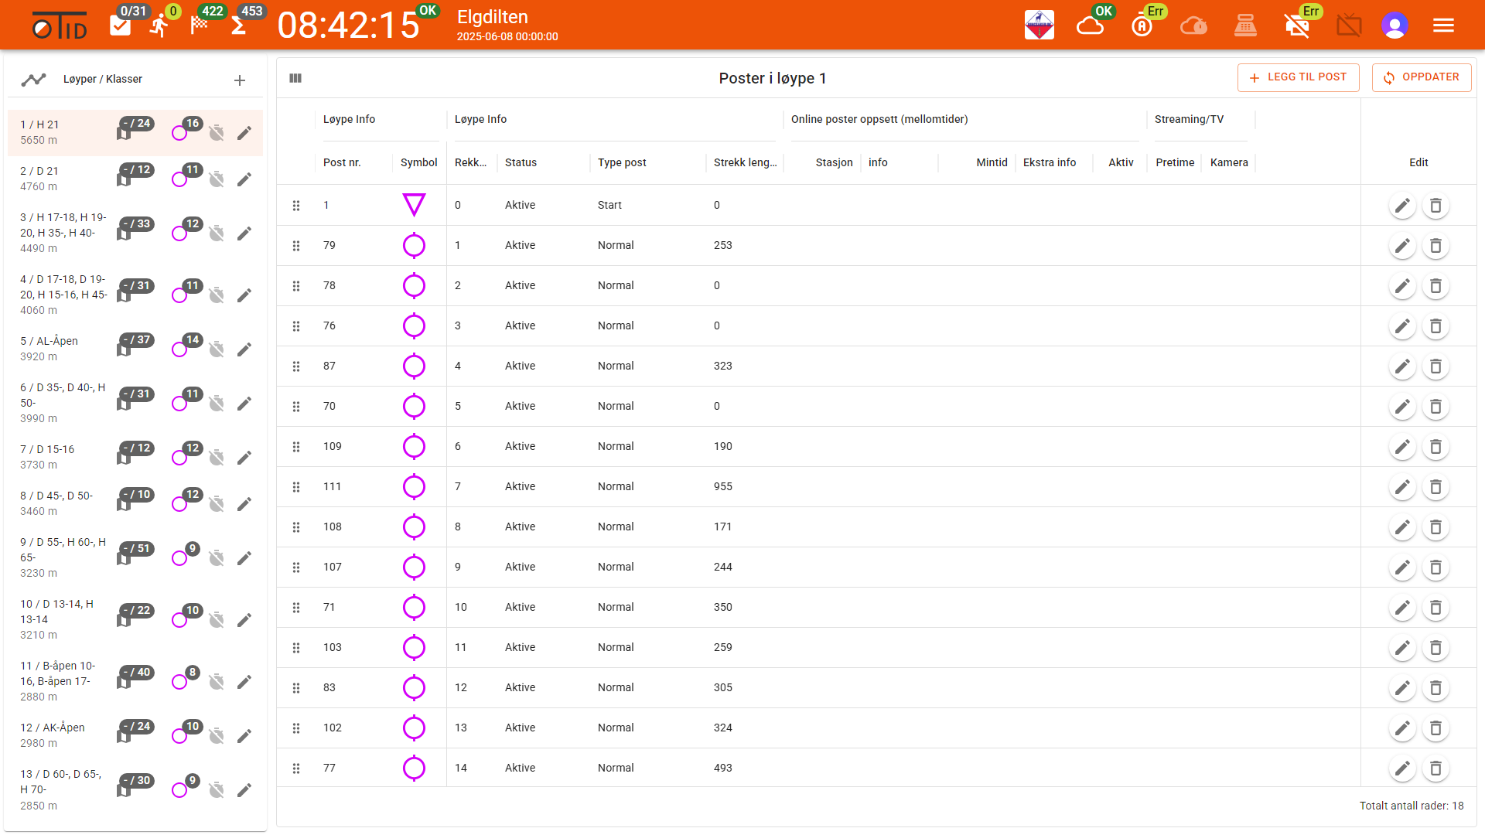This screenshot has width=1485, height=835.
Task: Click the OTID logo in header
Action: [60, 26]
